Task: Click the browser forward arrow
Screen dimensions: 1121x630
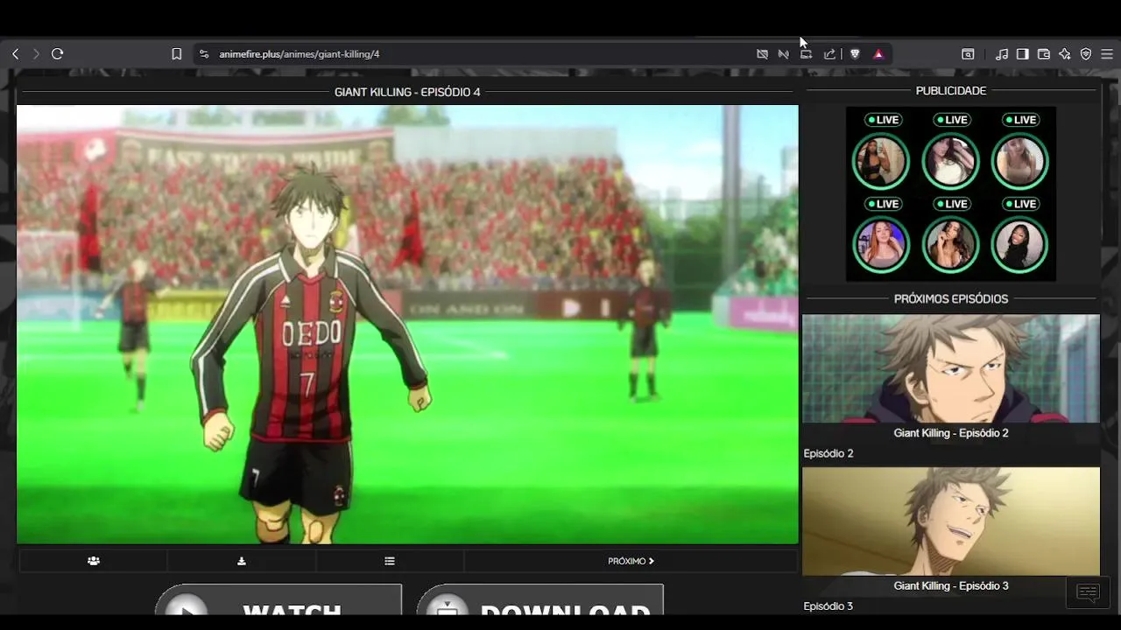Action: 36,54
